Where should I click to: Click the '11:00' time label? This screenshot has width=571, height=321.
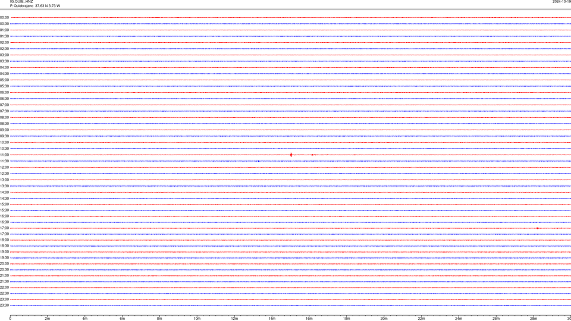(x=4, y=155)
